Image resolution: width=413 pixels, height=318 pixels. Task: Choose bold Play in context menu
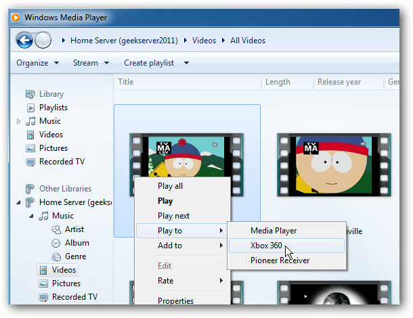click(183, 201)
